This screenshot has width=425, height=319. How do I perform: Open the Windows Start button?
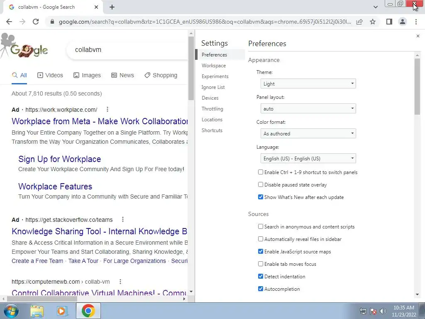tap(11, 311)
